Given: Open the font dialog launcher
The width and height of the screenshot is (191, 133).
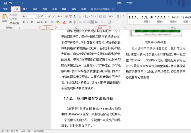Looking at the screenshot, I should (76, 28).
